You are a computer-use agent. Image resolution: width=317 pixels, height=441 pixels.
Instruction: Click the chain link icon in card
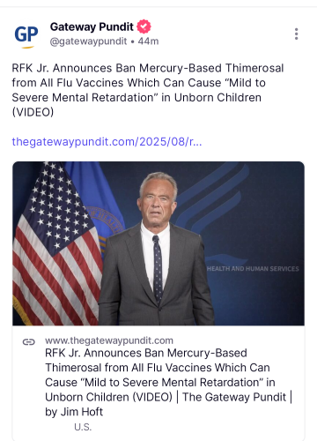(x=29, y=342)
